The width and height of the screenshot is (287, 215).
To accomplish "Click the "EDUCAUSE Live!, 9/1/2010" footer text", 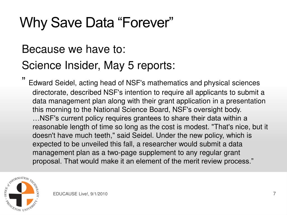I will tap(80, 194).
